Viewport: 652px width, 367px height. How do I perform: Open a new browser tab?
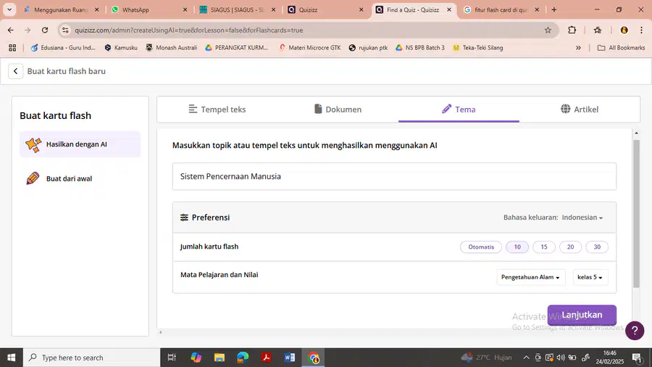[553, 9]
